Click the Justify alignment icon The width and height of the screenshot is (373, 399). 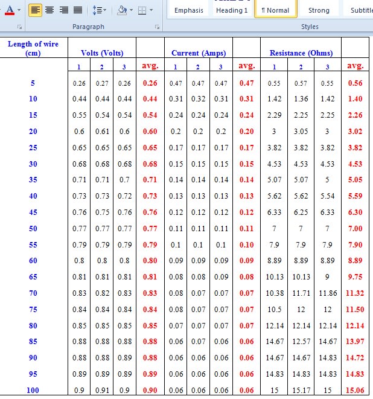point(77,10)
